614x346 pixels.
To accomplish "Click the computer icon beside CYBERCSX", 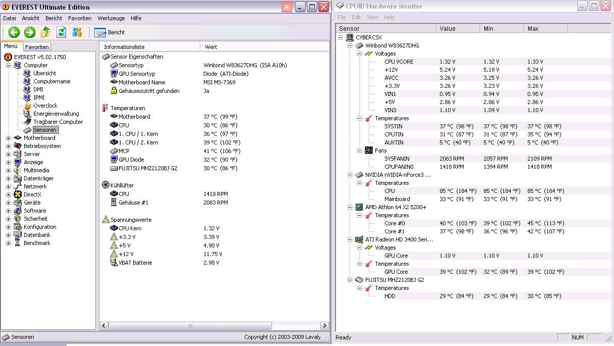I will click(x=350, y=37).
